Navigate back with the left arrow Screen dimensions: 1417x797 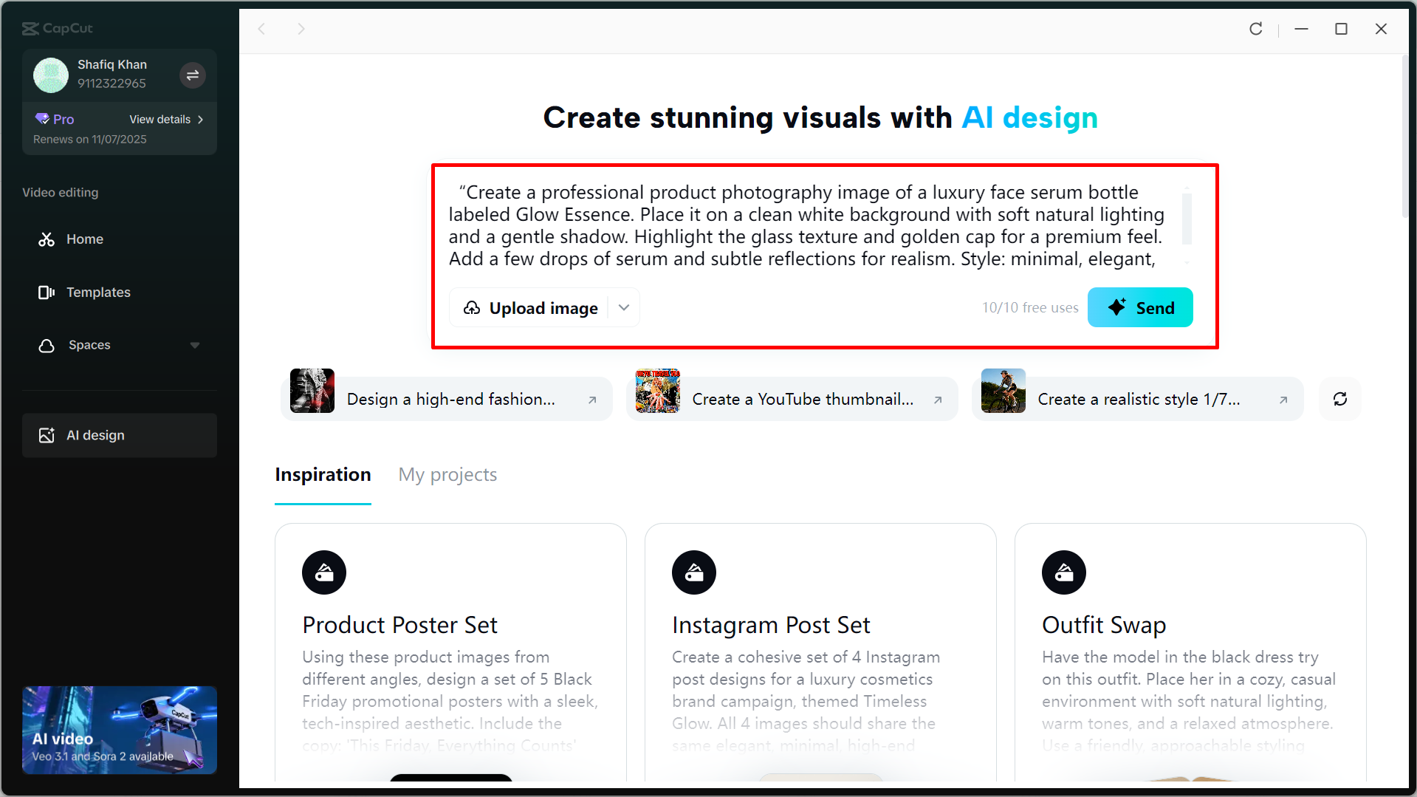tap(261, 29)
